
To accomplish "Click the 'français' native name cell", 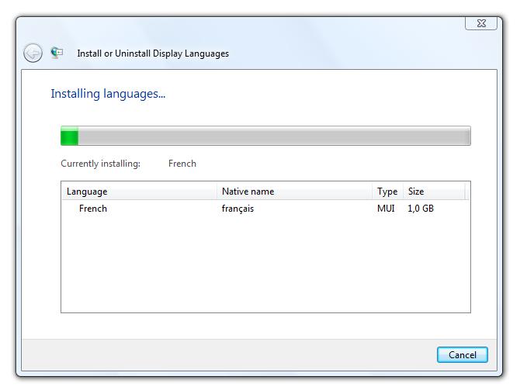I will tap(237, 209).
